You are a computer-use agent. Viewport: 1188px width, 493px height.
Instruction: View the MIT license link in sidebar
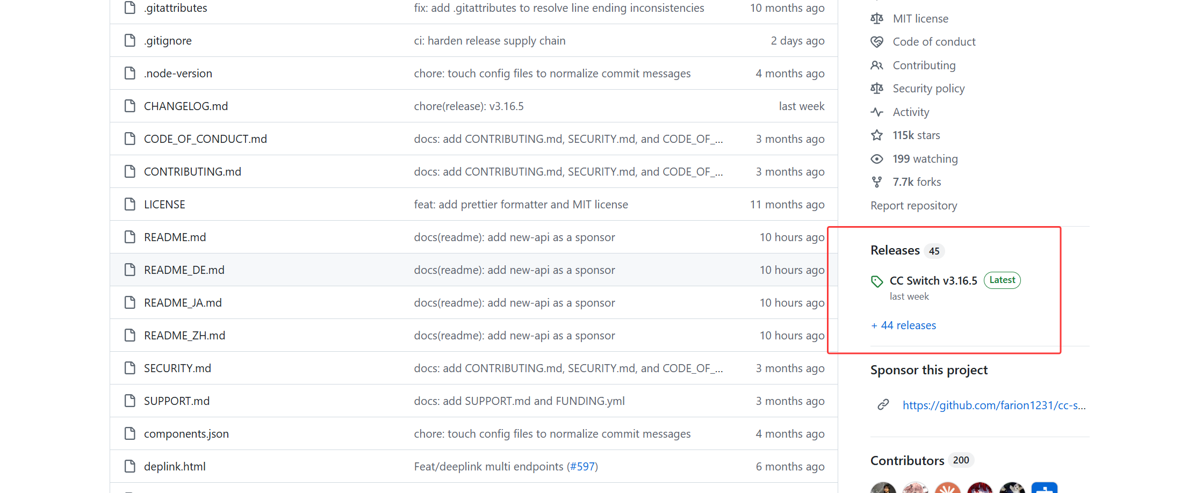coord(920,19)
